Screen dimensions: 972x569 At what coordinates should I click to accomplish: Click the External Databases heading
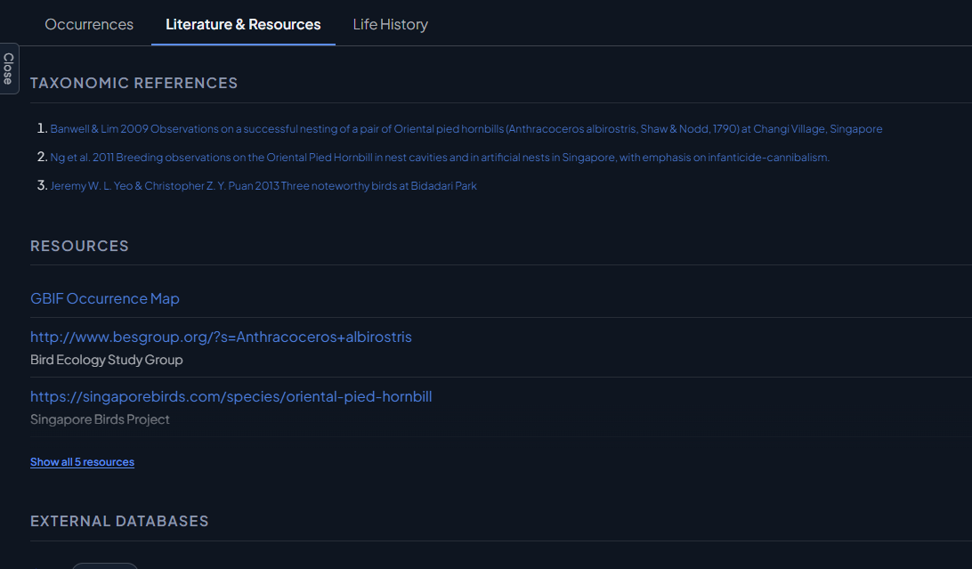pos(119,521)
